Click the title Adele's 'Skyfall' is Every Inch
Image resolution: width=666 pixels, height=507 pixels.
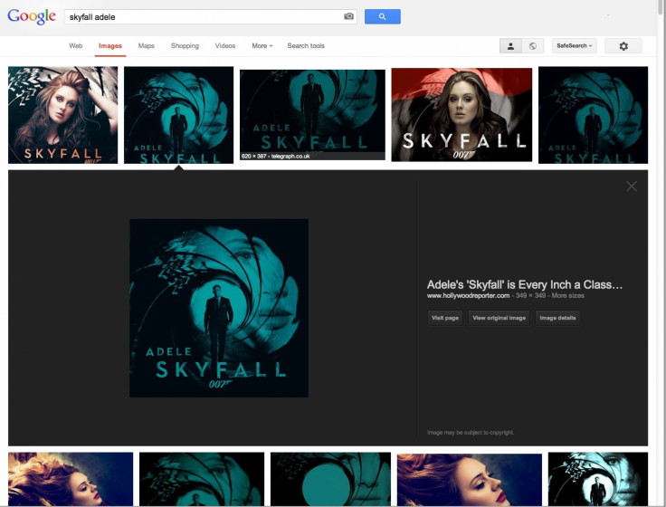point(525,285)
